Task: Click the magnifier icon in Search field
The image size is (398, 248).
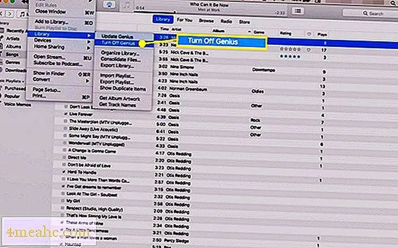Action: (x=365, y=14)
